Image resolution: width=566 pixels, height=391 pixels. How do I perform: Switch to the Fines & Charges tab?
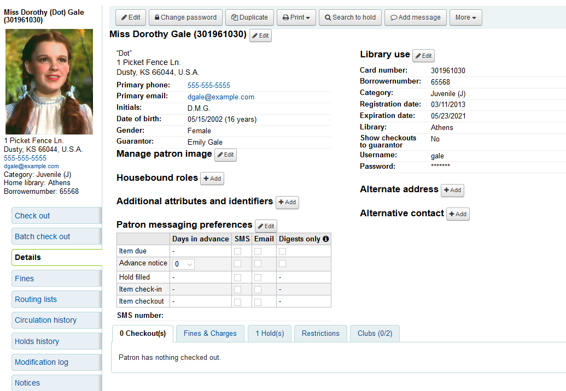[x=210, y=334]
